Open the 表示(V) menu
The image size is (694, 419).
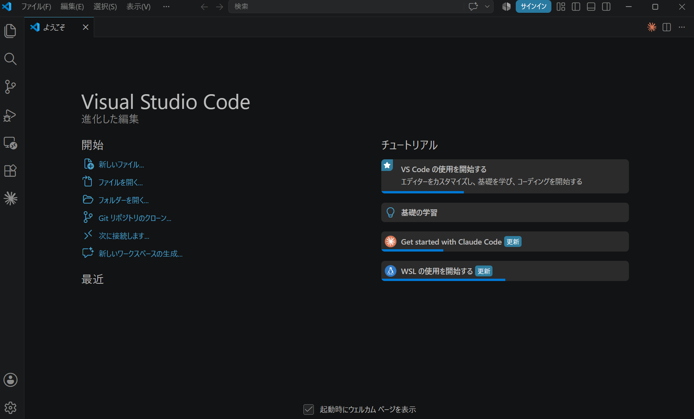click(x=138, y=7)
